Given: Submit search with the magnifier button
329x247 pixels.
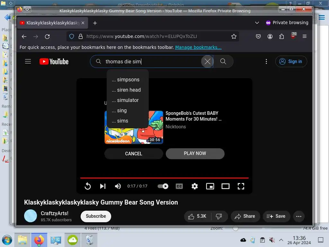Looking at the screenshot, I should click(223, 61).
